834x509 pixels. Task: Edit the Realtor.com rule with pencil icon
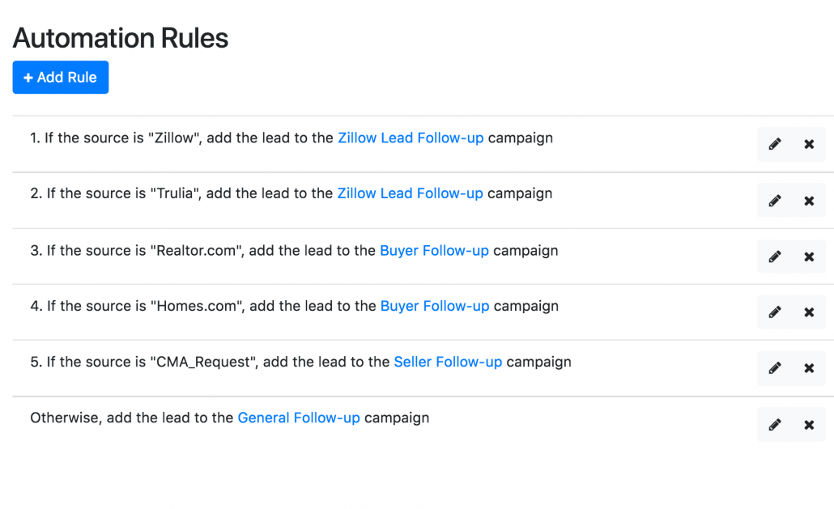pos(774,257)
